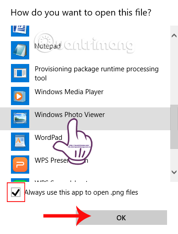The width and height of the screenshot is (178, 234).
Task: Click the partially visible Word document icon at top
Action: pyautogui.click(x=20, y=31)
